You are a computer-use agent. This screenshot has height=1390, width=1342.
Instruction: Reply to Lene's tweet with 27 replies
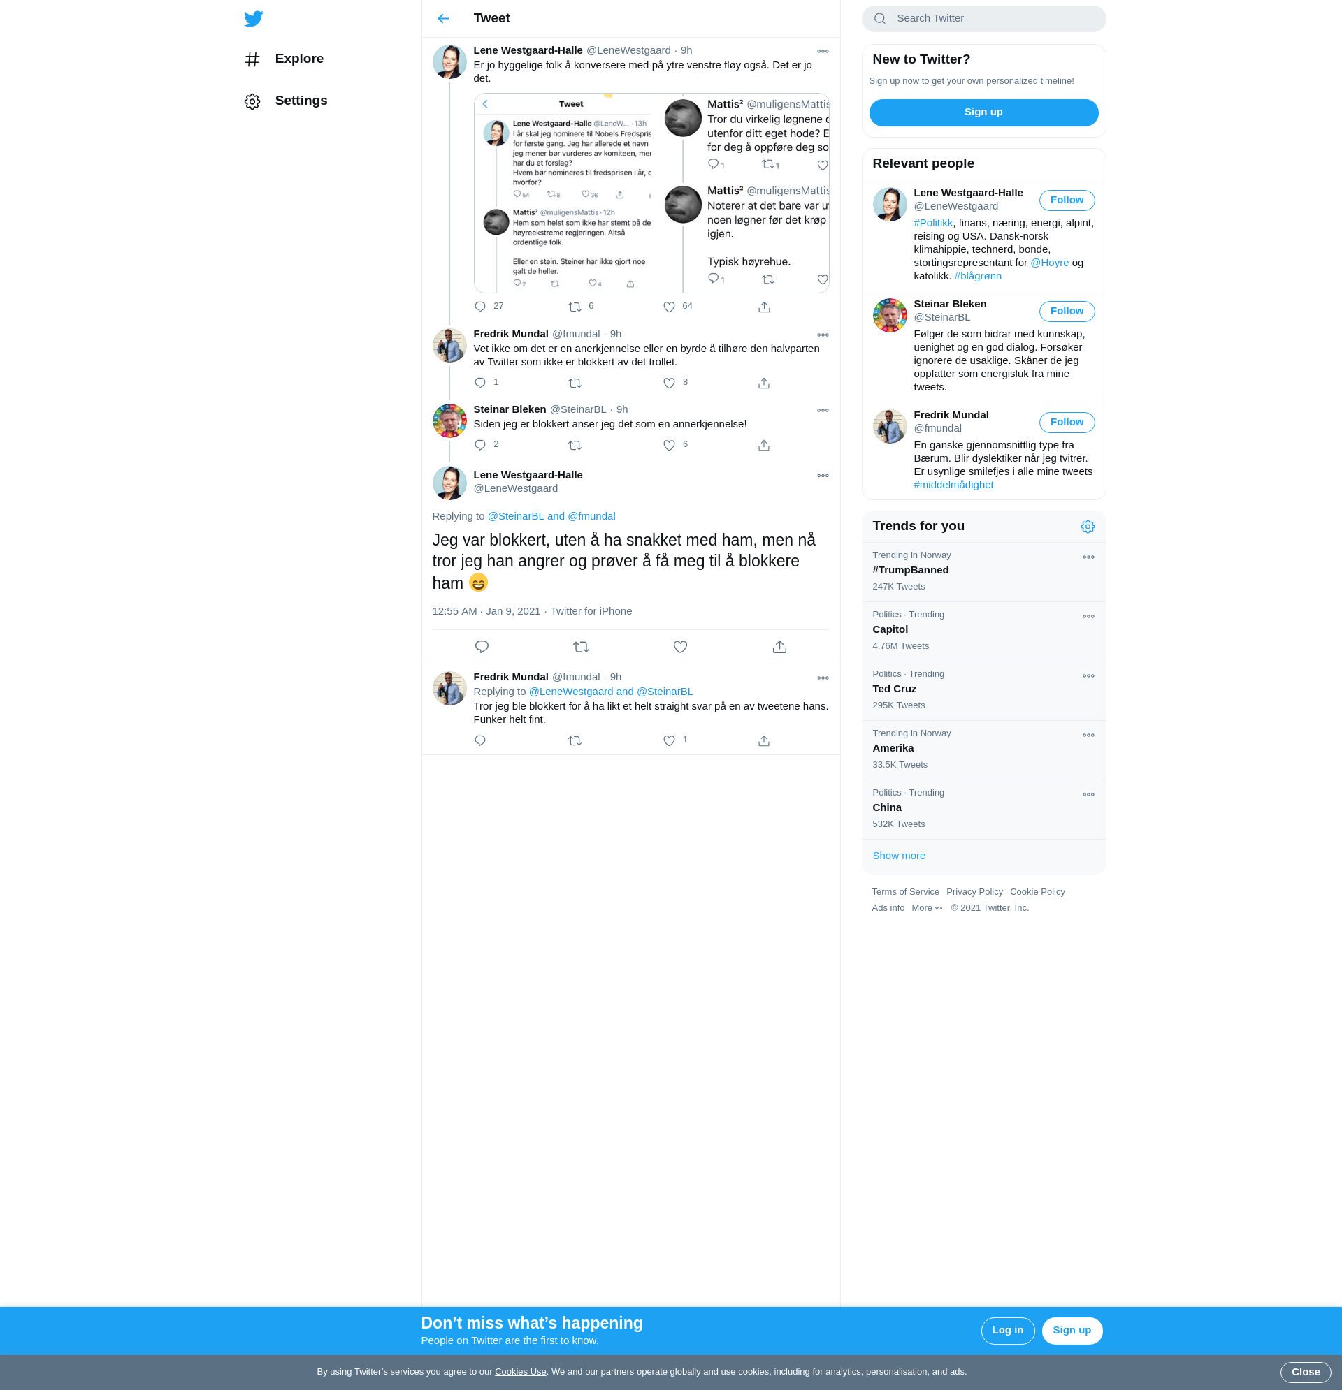click(x=480, y=307)
